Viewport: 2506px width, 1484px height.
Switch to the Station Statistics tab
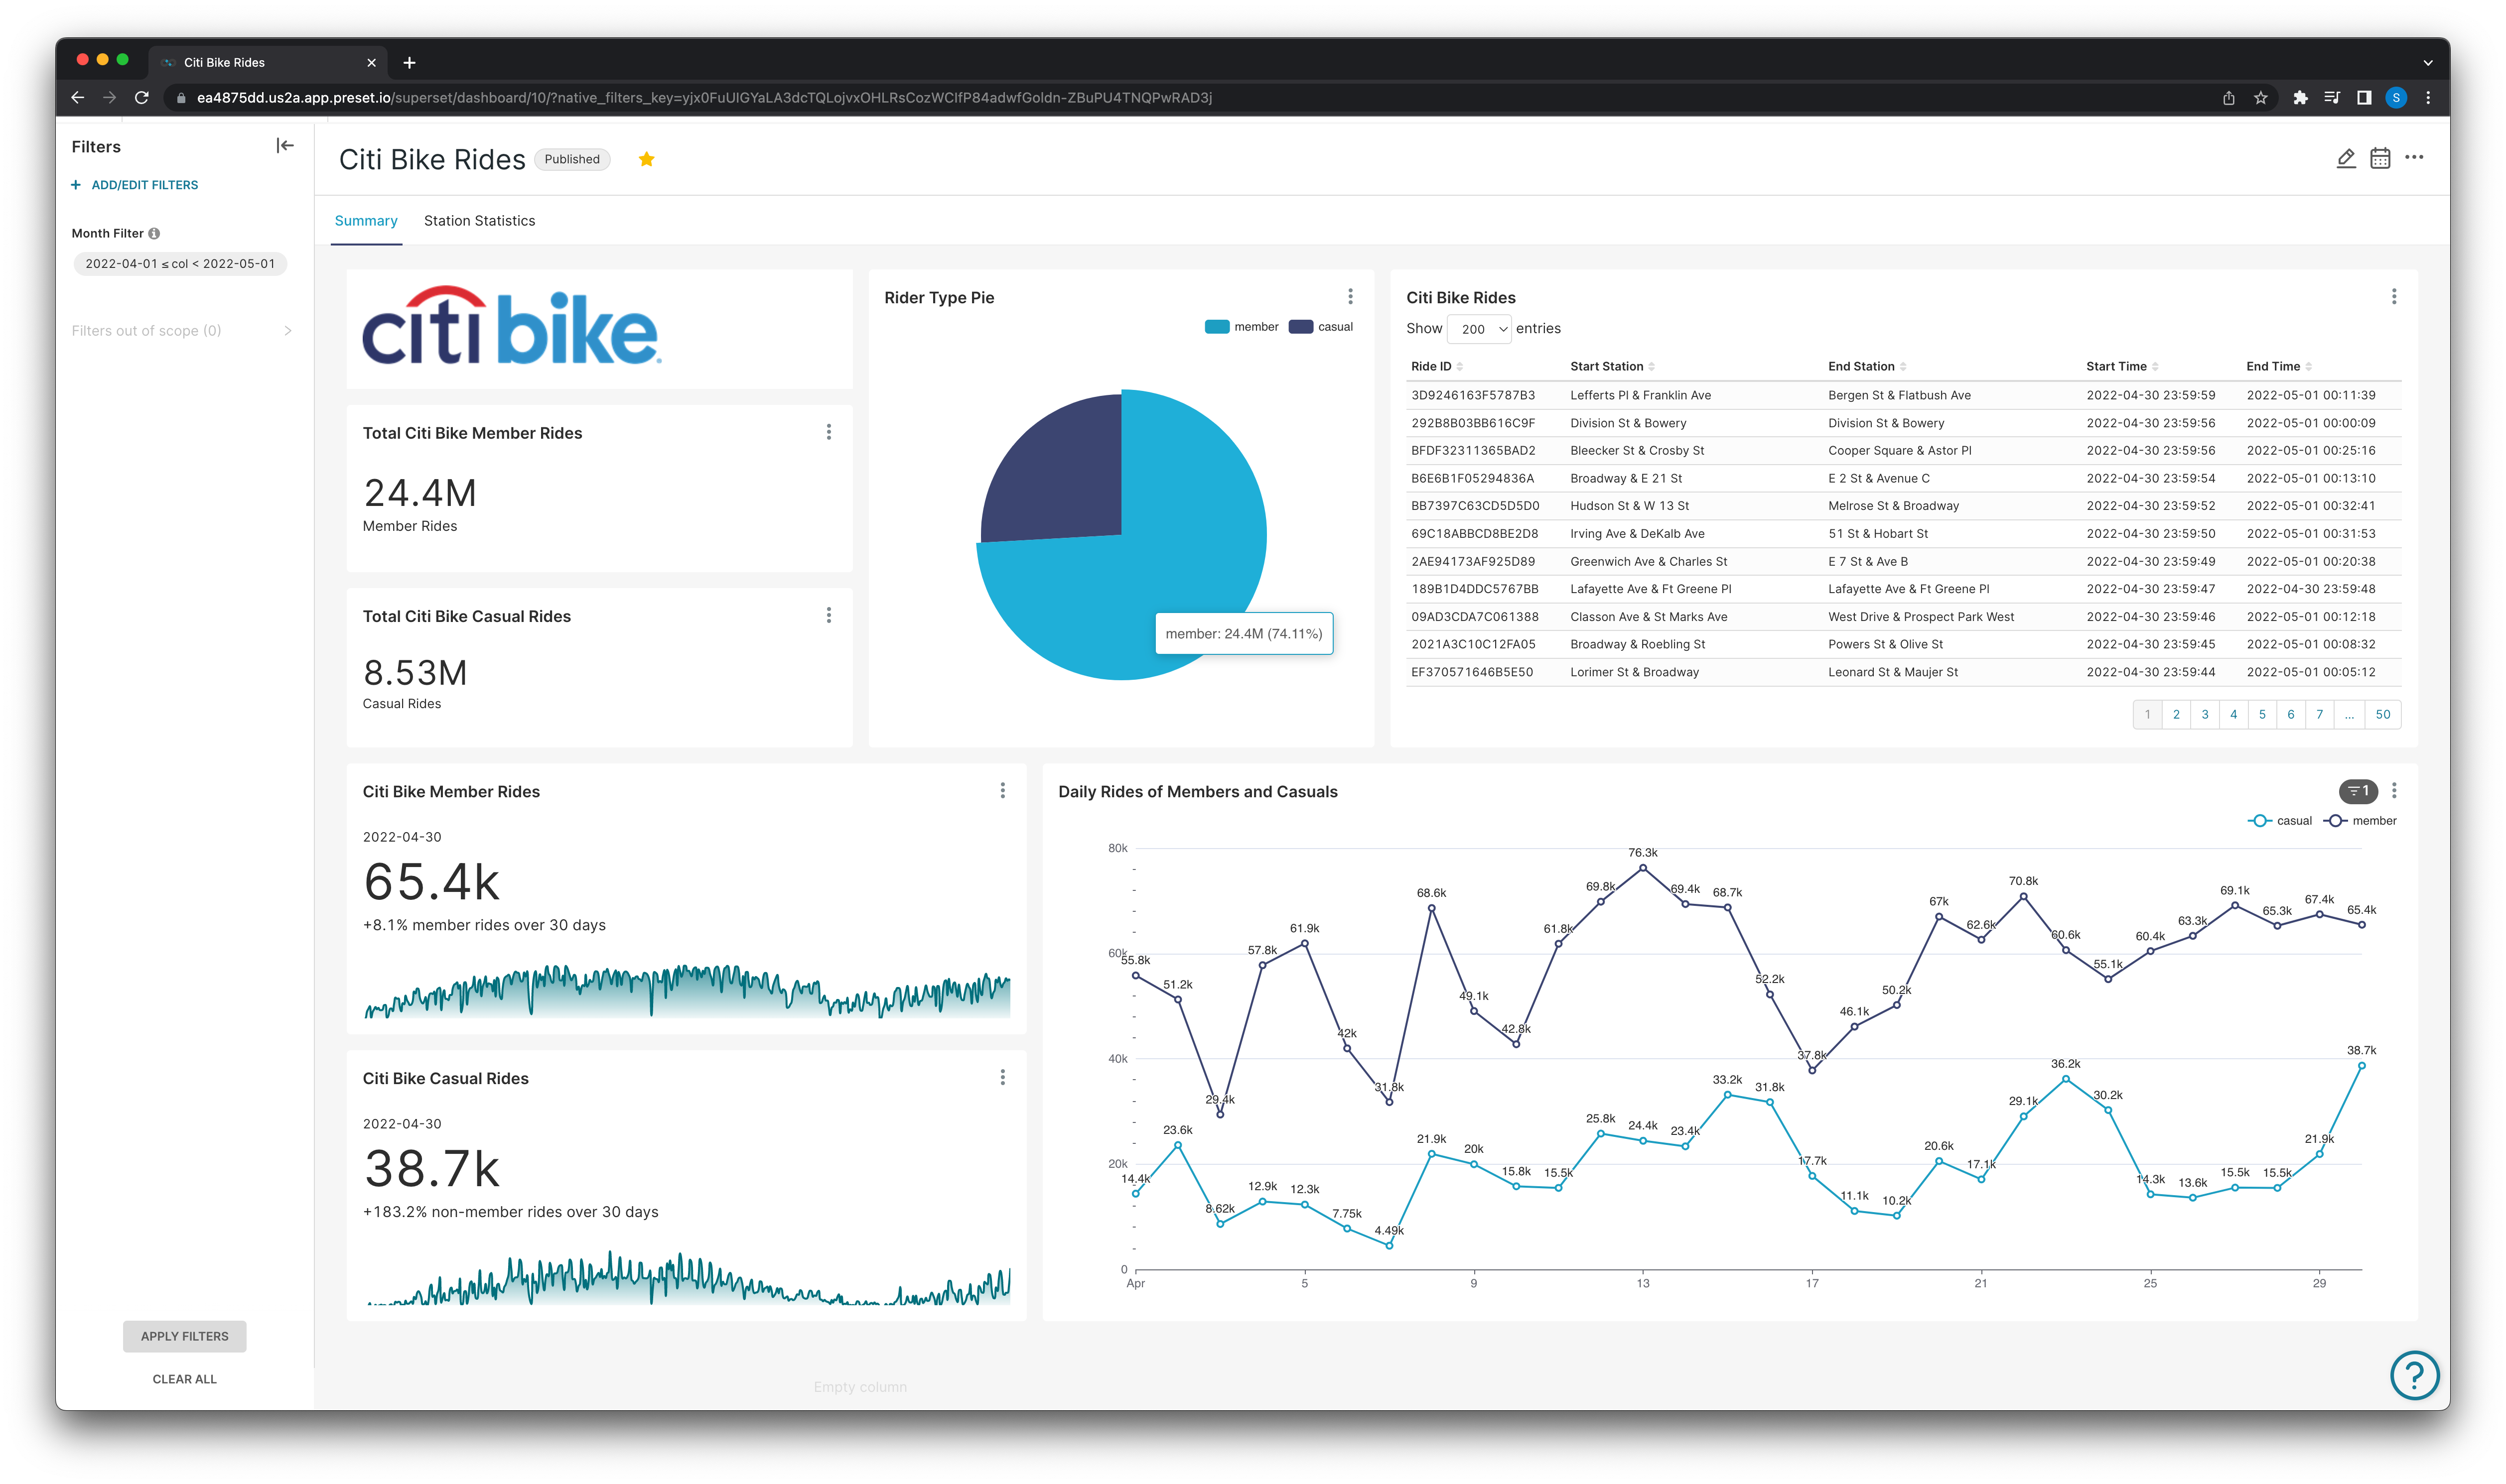[x=479, y=221]
